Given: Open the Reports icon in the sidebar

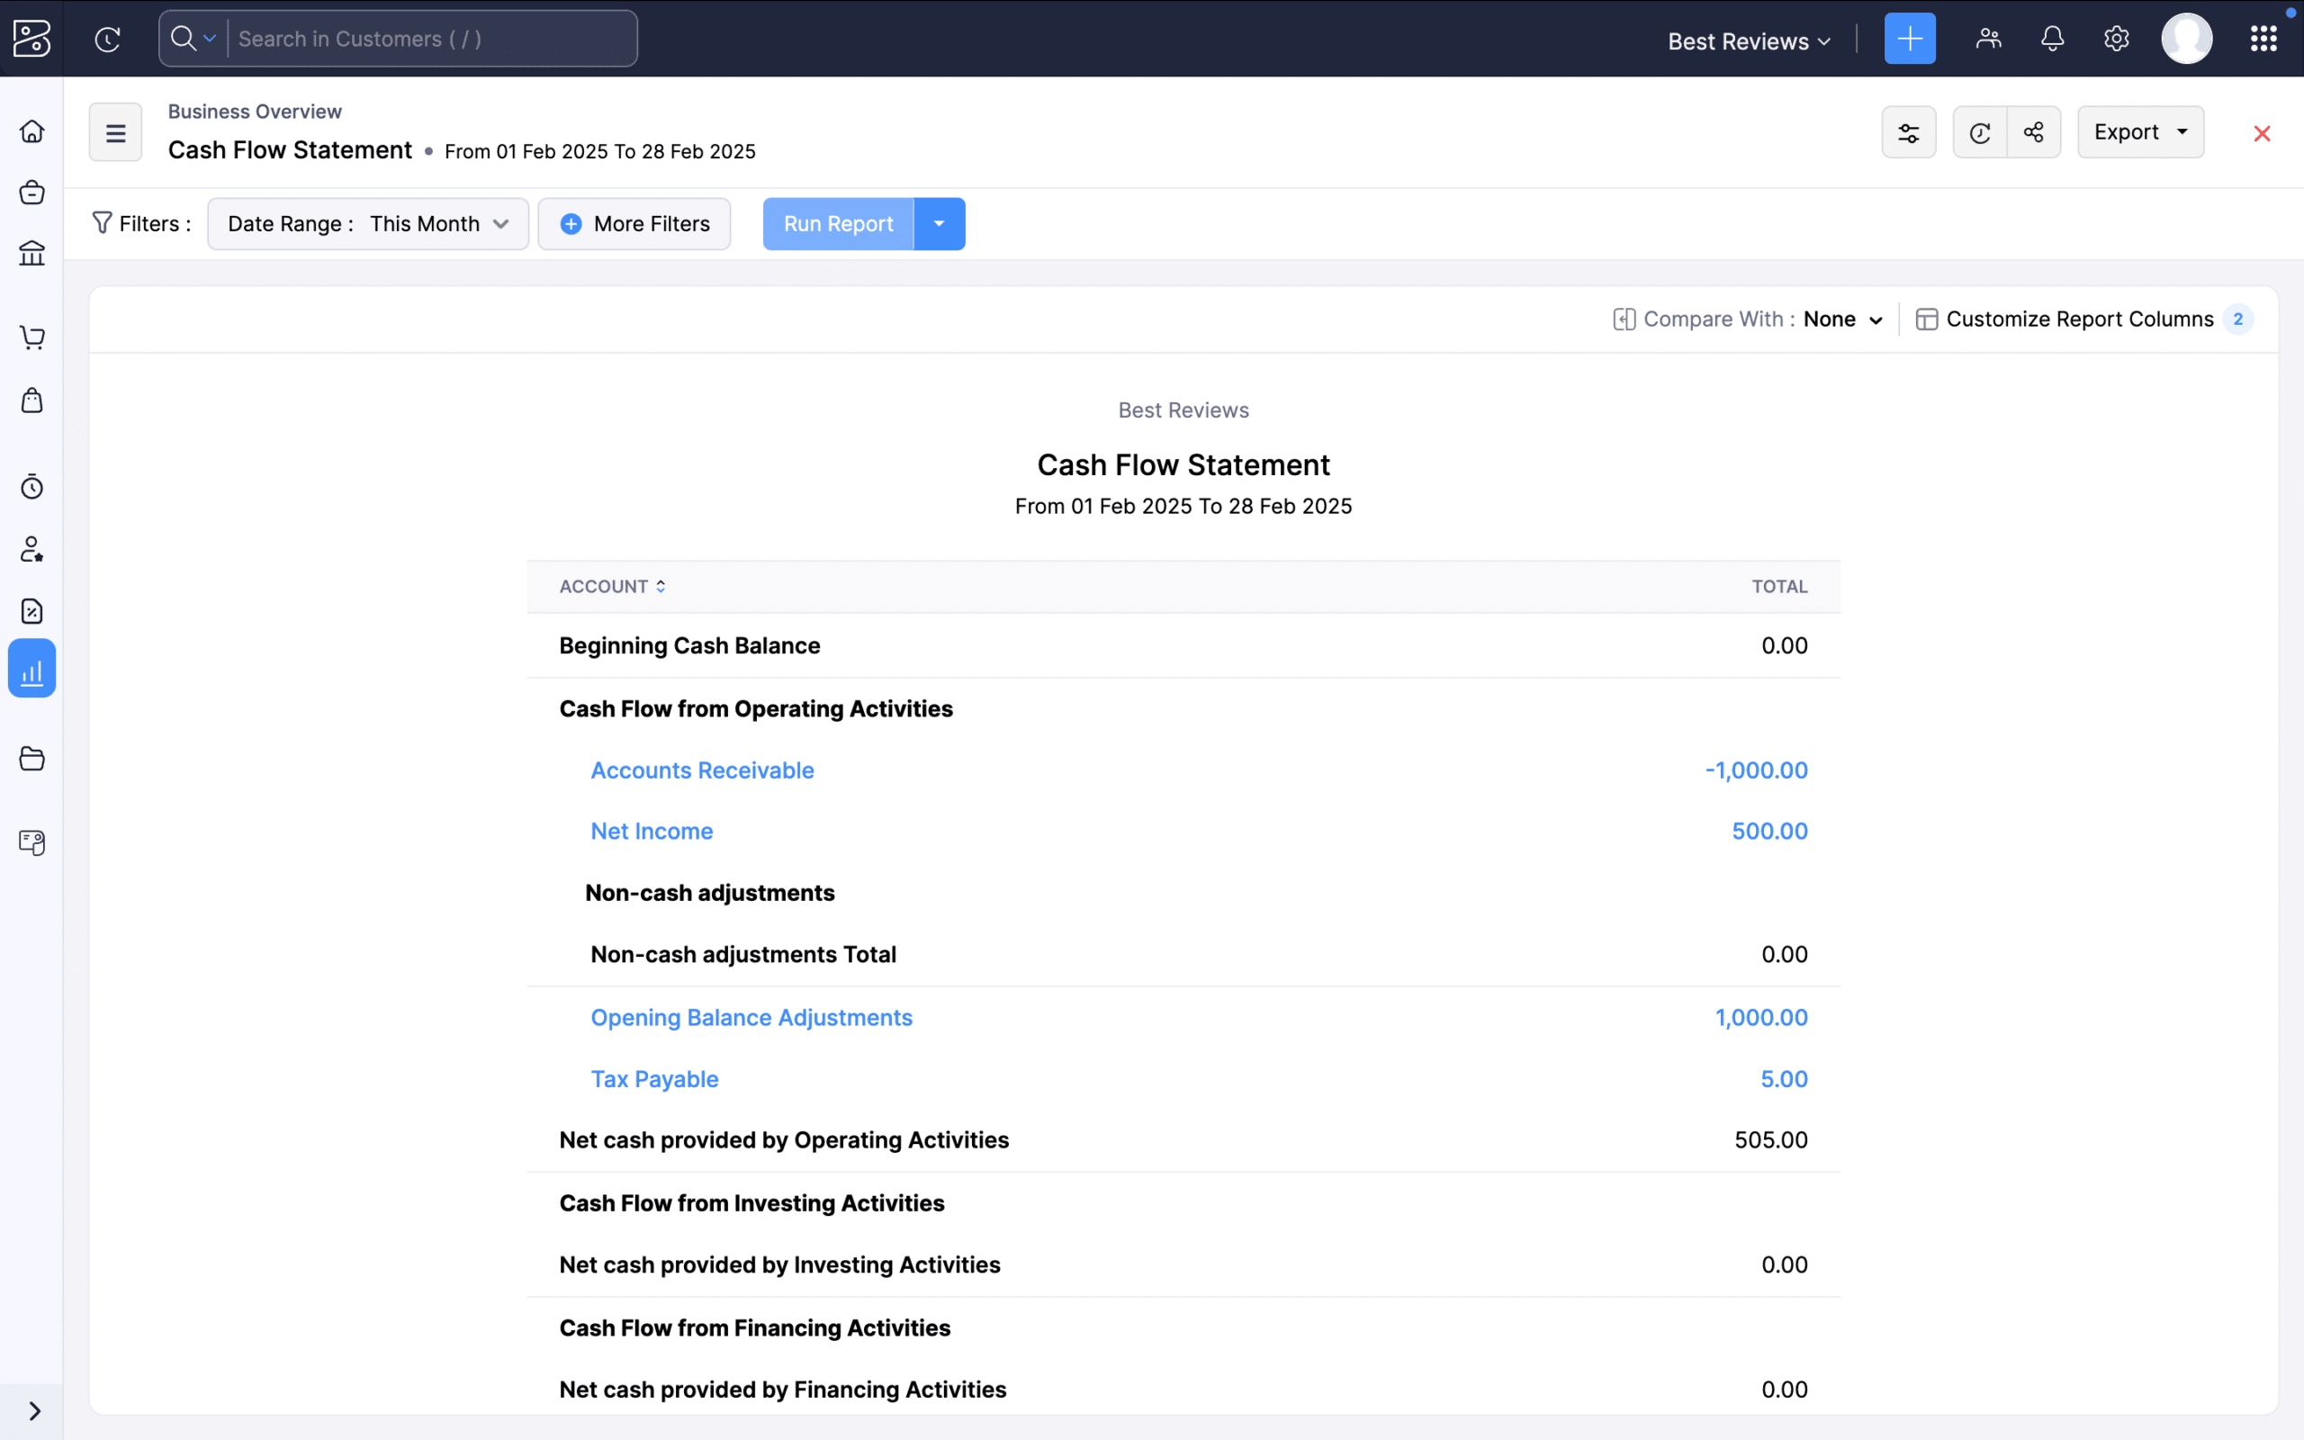Looking at the screenshot, I should (x=31, y=668).
